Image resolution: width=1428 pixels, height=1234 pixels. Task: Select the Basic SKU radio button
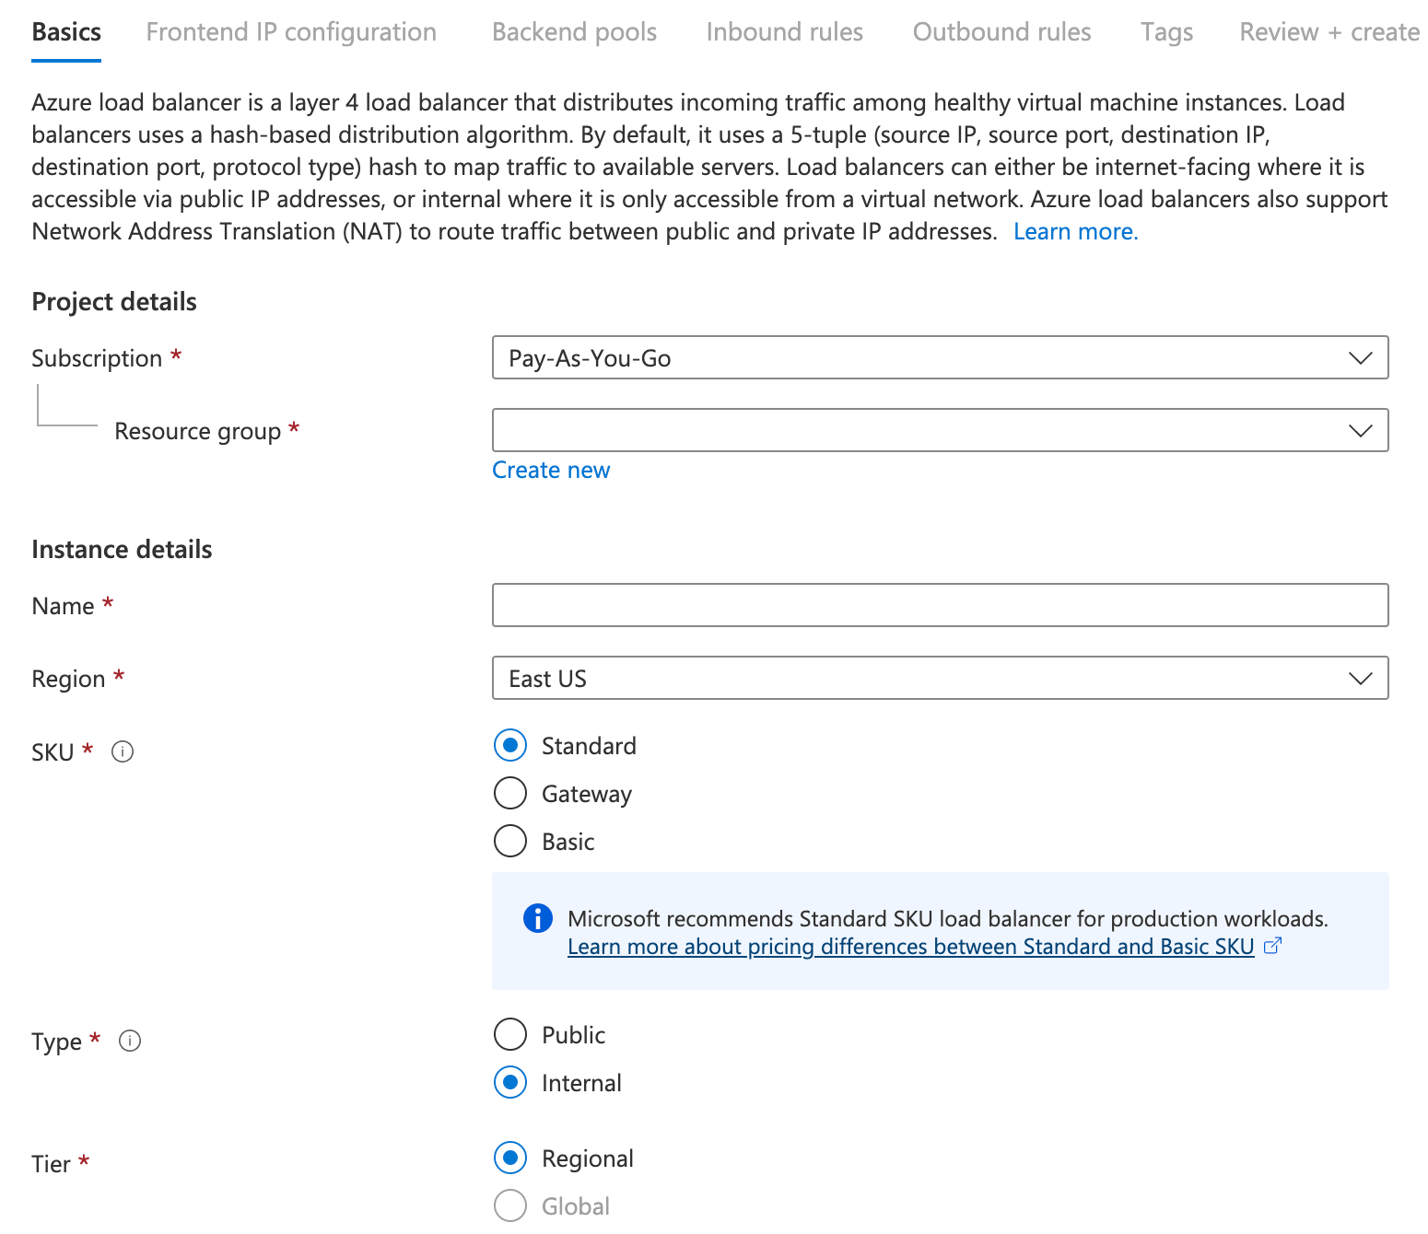509,841
